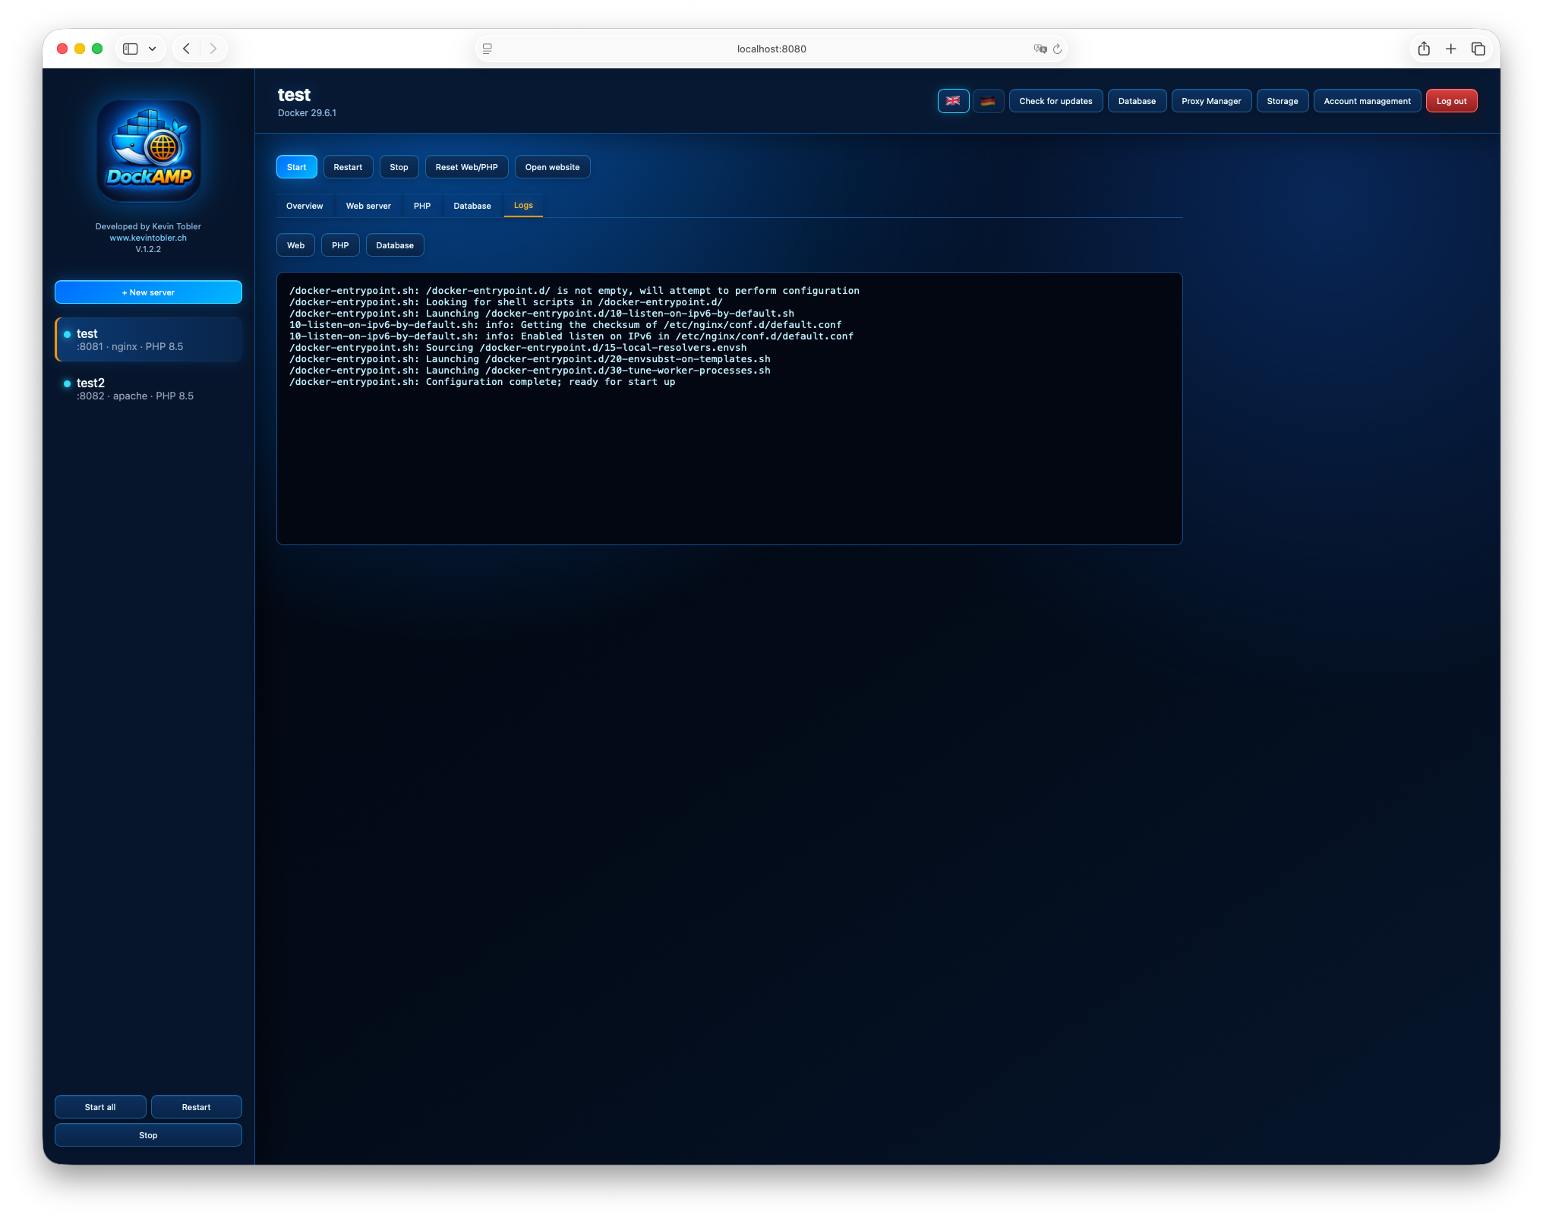The width and height of the screenshot is (1543, 1221).
Task: Restart the test server from top toolbar
Action: [x=348, y=167]
